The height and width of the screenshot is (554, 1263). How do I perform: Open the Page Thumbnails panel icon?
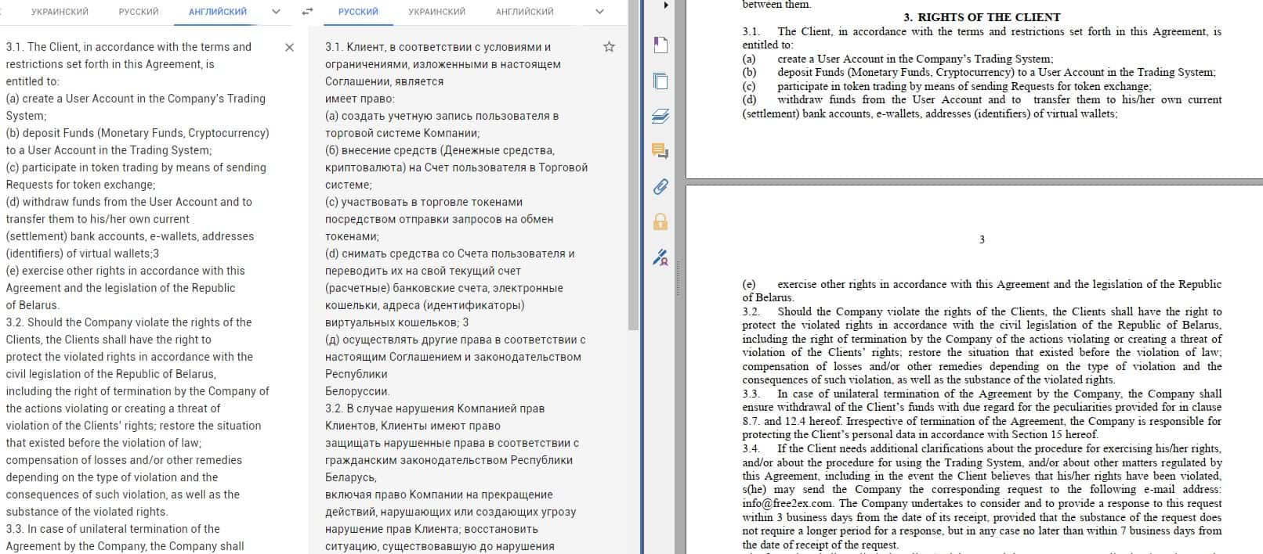tap(660, 81)
